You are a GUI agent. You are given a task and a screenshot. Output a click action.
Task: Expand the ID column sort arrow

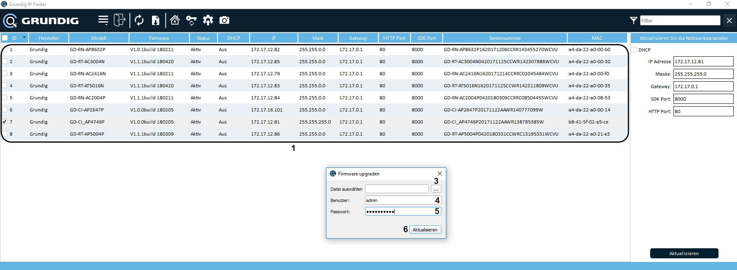[x=24, y=37]
